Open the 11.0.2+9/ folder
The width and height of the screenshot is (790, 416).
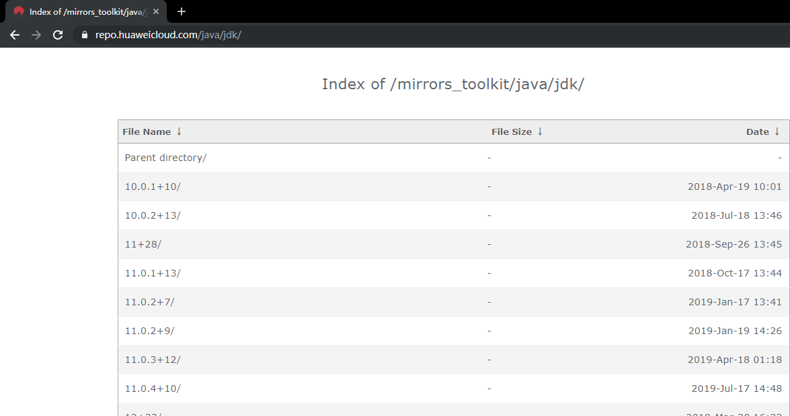point(150,331)
